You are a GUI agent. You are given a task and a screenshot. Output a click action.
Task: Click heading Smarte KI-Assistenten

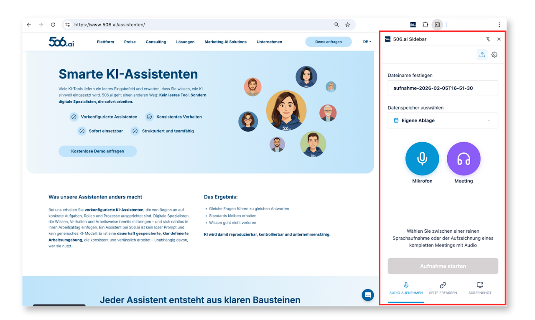[x=128, y=74]
